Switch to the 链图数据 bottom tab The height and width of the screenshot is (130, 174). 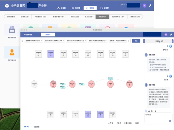click(37, 127)
